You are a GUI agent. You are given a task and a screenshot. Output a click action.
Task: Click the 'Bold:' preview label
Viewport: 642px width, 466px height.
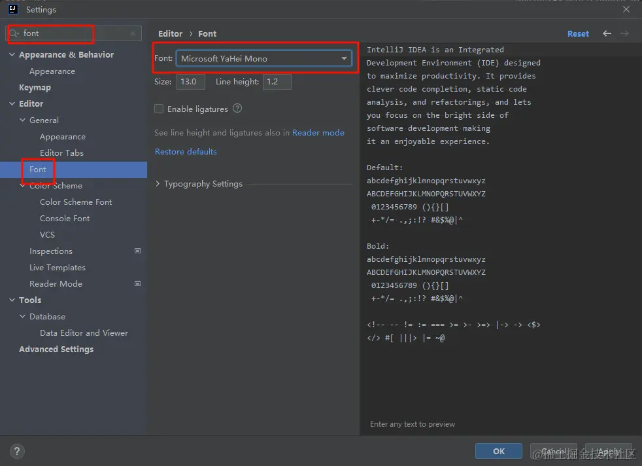click(x=377, y=246)
